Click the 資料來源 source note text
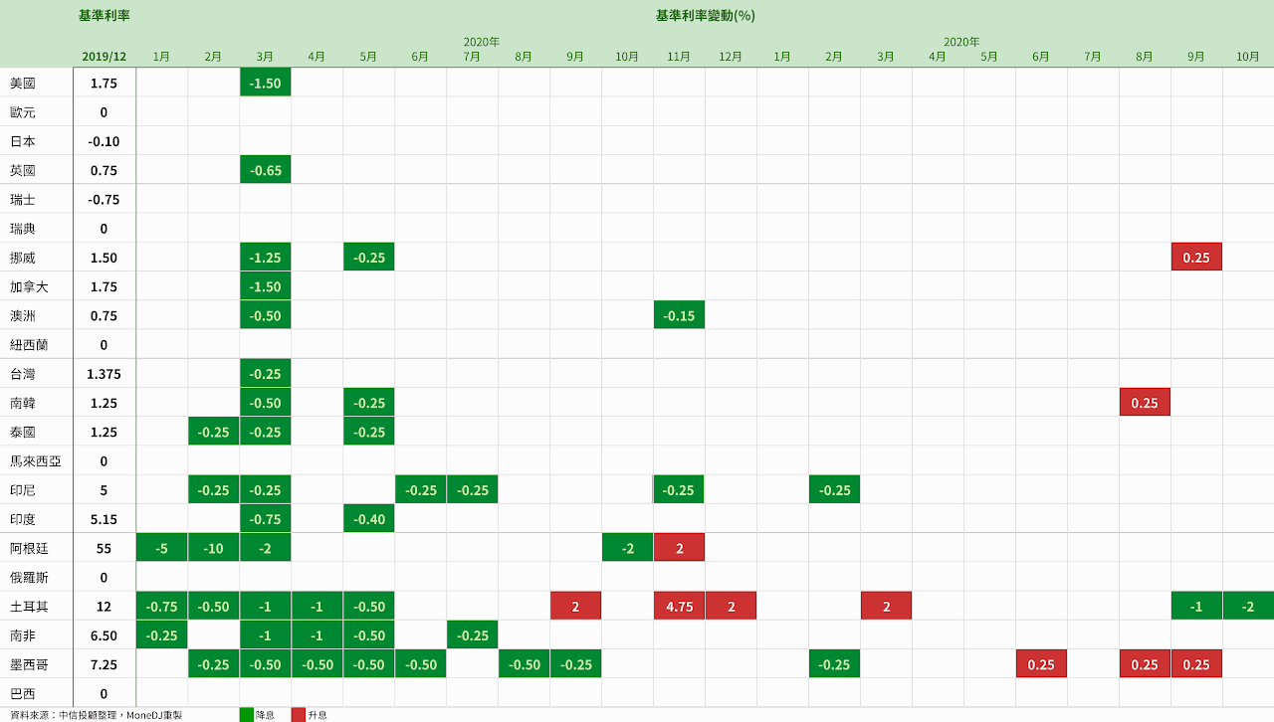Image resolution: width=1274 pixels, height=722 pixels. point(97,715)
